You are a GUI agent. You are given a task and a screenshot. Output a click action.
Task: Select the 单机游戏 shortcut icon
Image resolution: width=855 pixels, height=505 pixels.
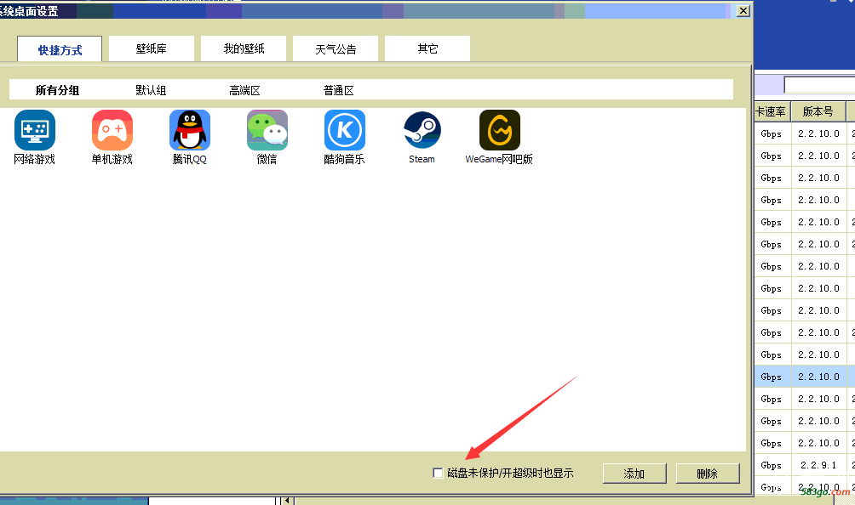click(112, 130)
